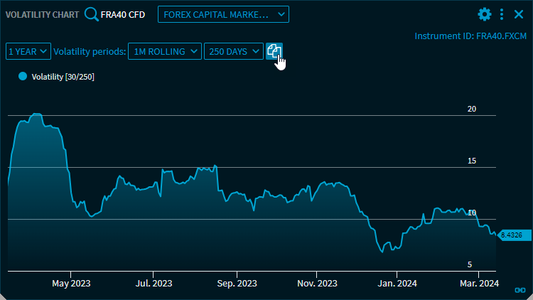
Task: Select the Nov. 2023 date marker
Action: tap(317, 283)
